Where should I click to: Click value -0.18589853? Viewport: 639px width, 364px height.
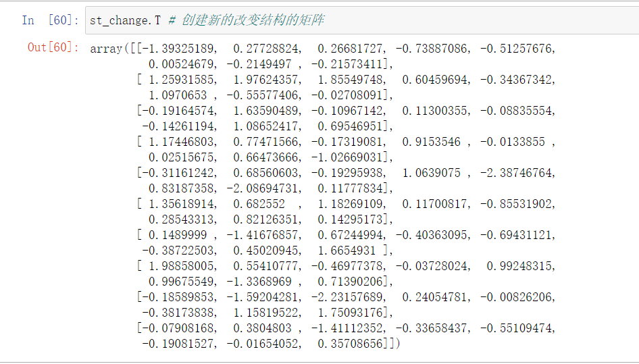click(x=178, y=296)
